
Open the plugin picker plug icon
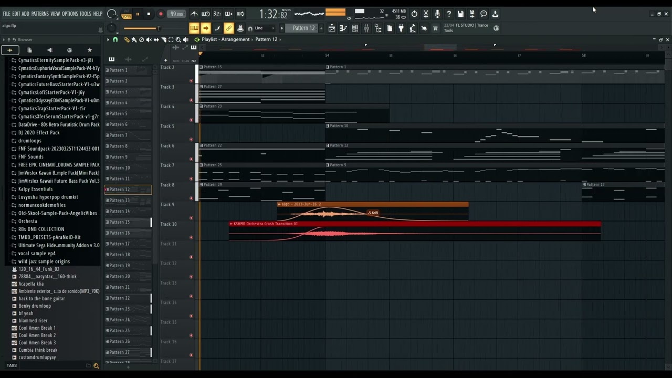click(x=401, y=28)
